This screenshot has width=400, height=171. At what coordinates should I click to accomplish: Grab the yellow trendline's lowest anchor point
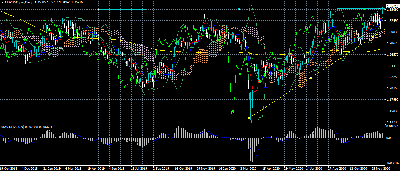[x=249, y=118]
